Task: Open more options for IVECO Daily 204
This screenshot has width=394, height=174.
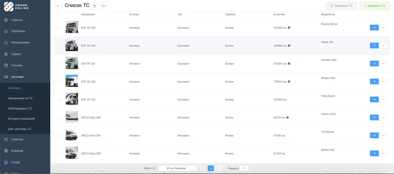Action: point(383,135)
